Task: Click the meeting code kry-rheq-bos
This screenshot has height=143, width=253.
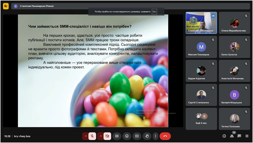Action: tap(22, 136)
